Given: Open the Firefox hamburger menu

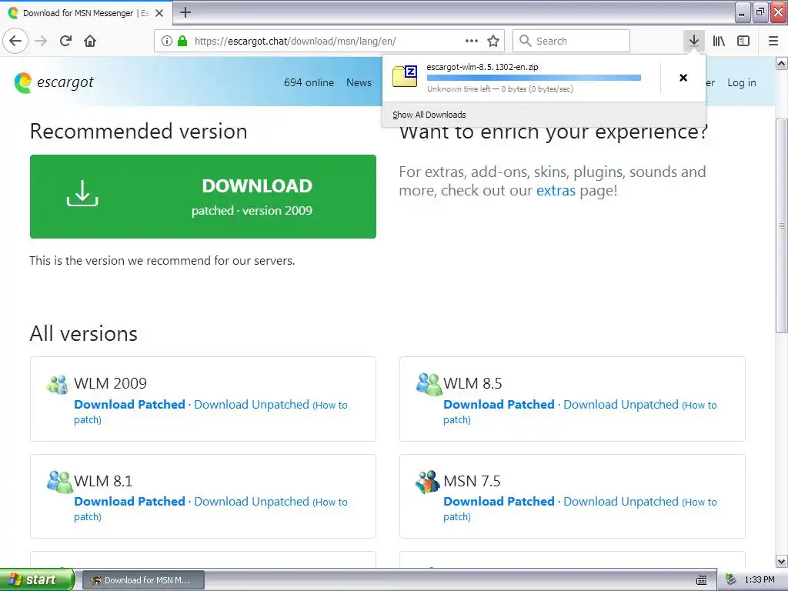Looking at the screenshot, I should coord(773,41).
